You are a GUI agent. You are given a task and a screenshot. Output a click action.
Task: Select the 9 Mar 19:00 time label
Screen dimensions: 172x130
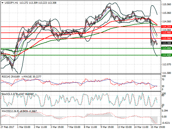pyautogui.click(x=107, y=127)
